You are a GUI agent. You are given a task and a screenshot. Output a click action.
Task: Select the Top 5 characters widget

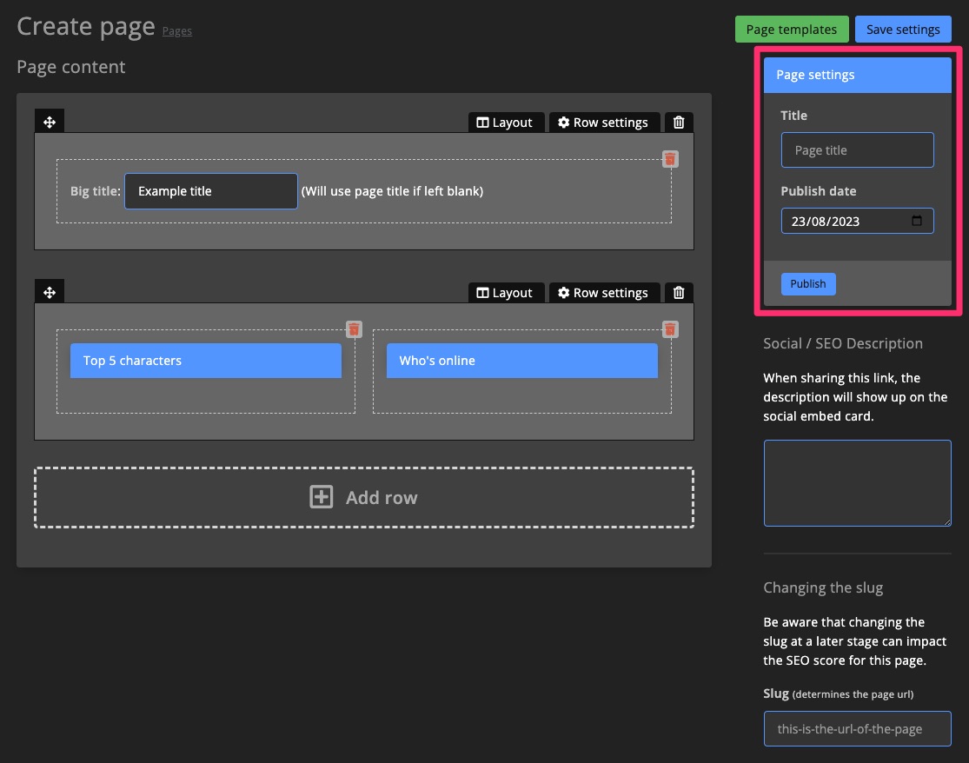(x=205, y=361)
